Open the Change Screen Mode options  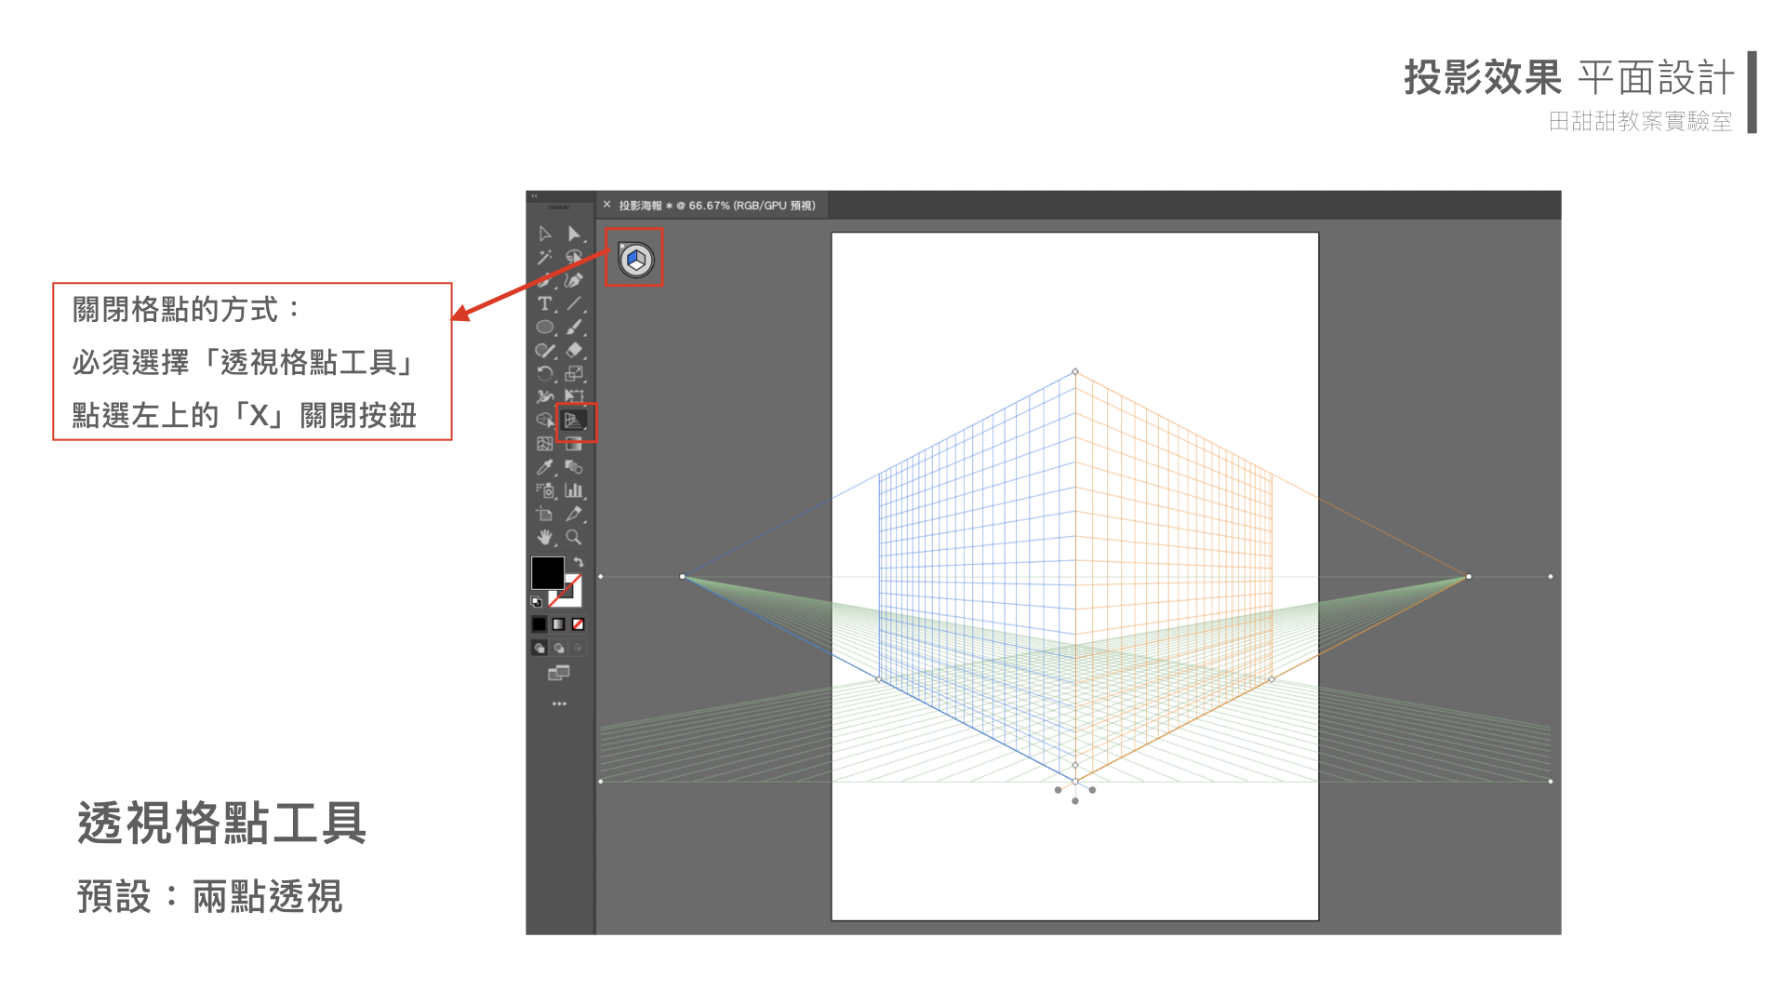pyautogui.click(x=559, y=673)
